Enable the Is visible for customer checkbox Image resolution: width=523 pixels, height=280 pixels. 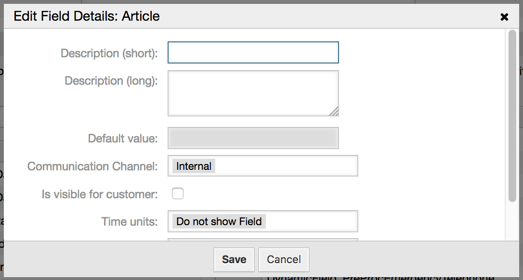tap(177, 193)
